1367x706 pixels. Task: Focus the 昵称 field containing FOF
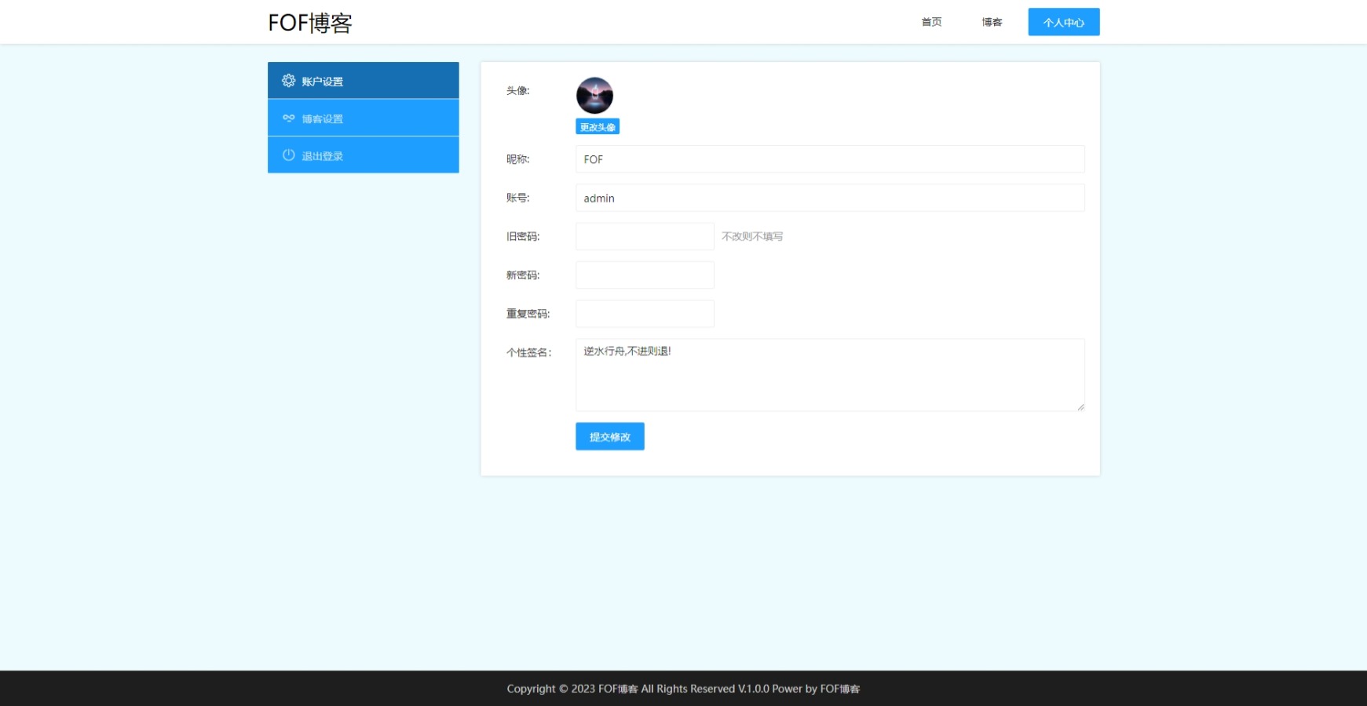pos(830,159)
